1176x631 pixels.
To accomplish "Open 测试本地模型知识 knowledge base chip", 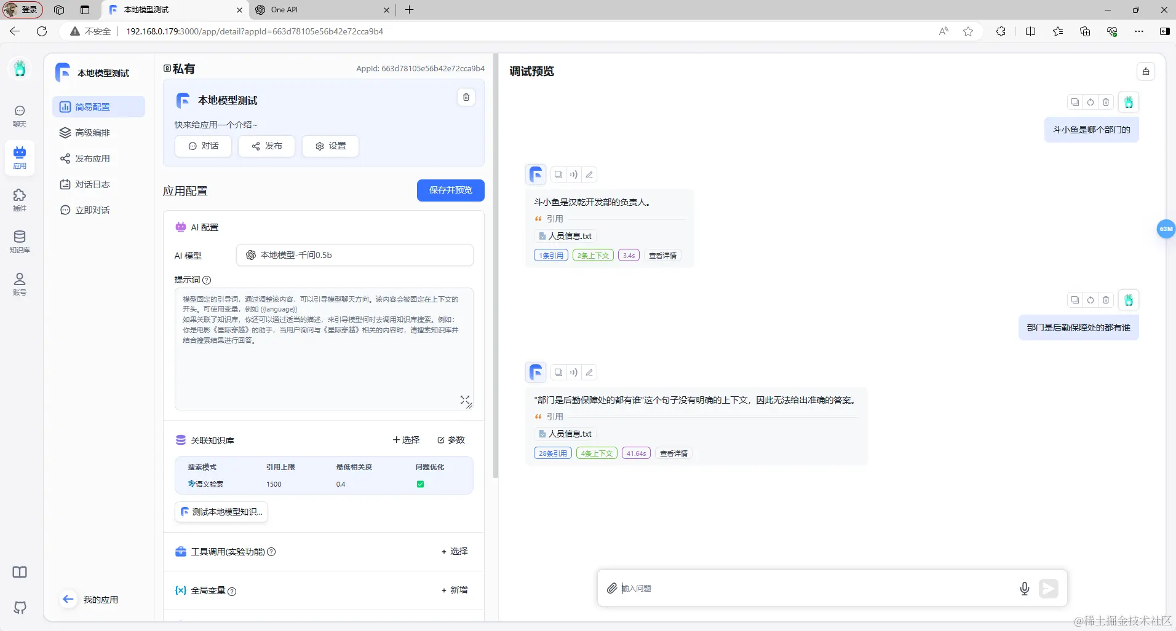I will [x=221, y=512].
